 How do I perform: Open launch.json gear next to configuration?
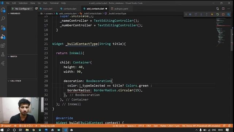[x=36, y=9]
